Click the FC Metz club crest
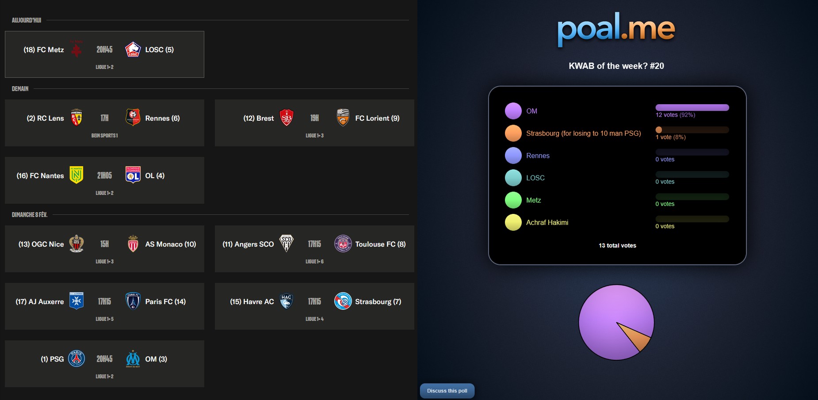Image resolution: width=818 pixels, height=400 pixels. tap(76, 49)
